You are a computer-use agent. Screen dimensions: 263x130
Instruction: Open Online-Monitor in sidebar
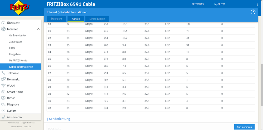tap(18, 35)
